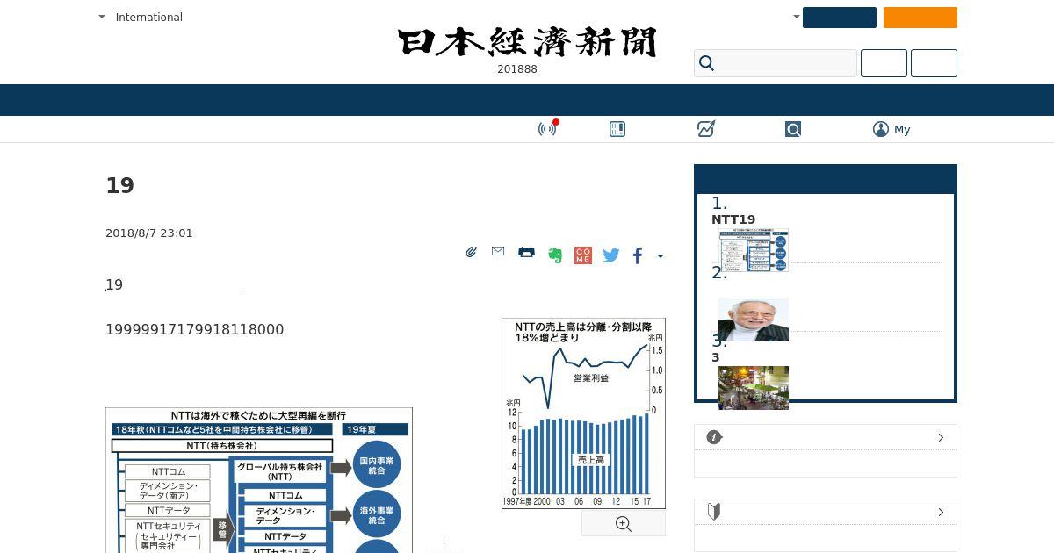Open the NTT sales line chart image
The width and height of the screenshot is (1054, 553).
(x=583, y=413)
